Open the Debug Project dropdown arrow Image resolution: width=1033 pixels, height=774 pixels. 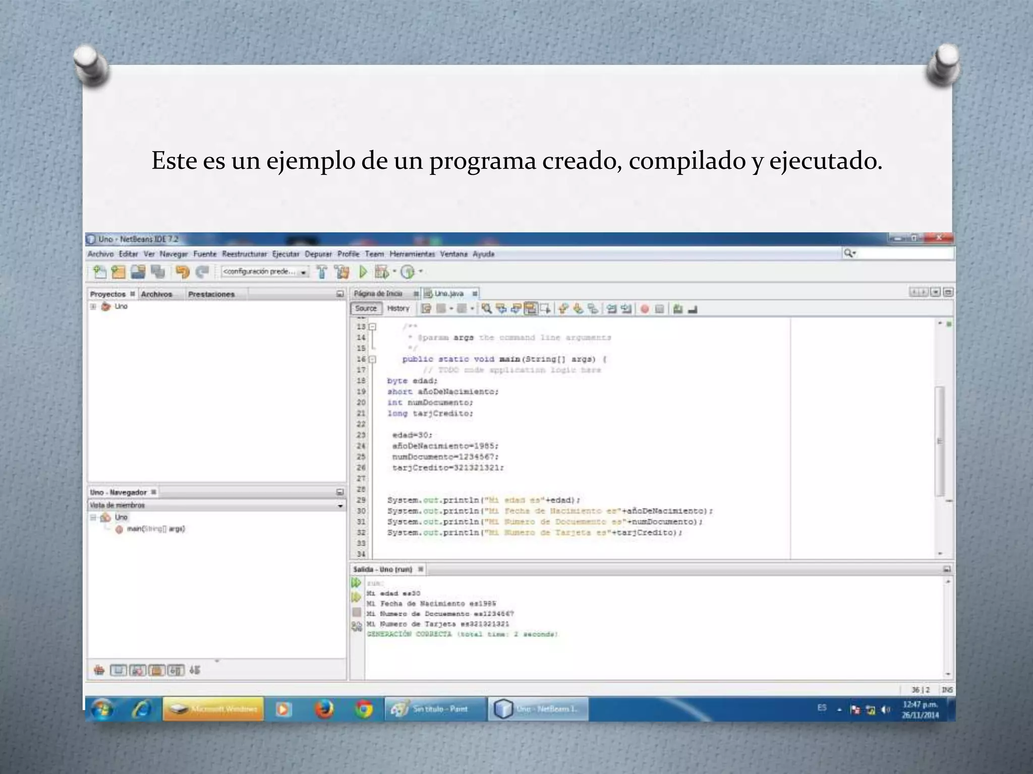click(x=394, y=272)
